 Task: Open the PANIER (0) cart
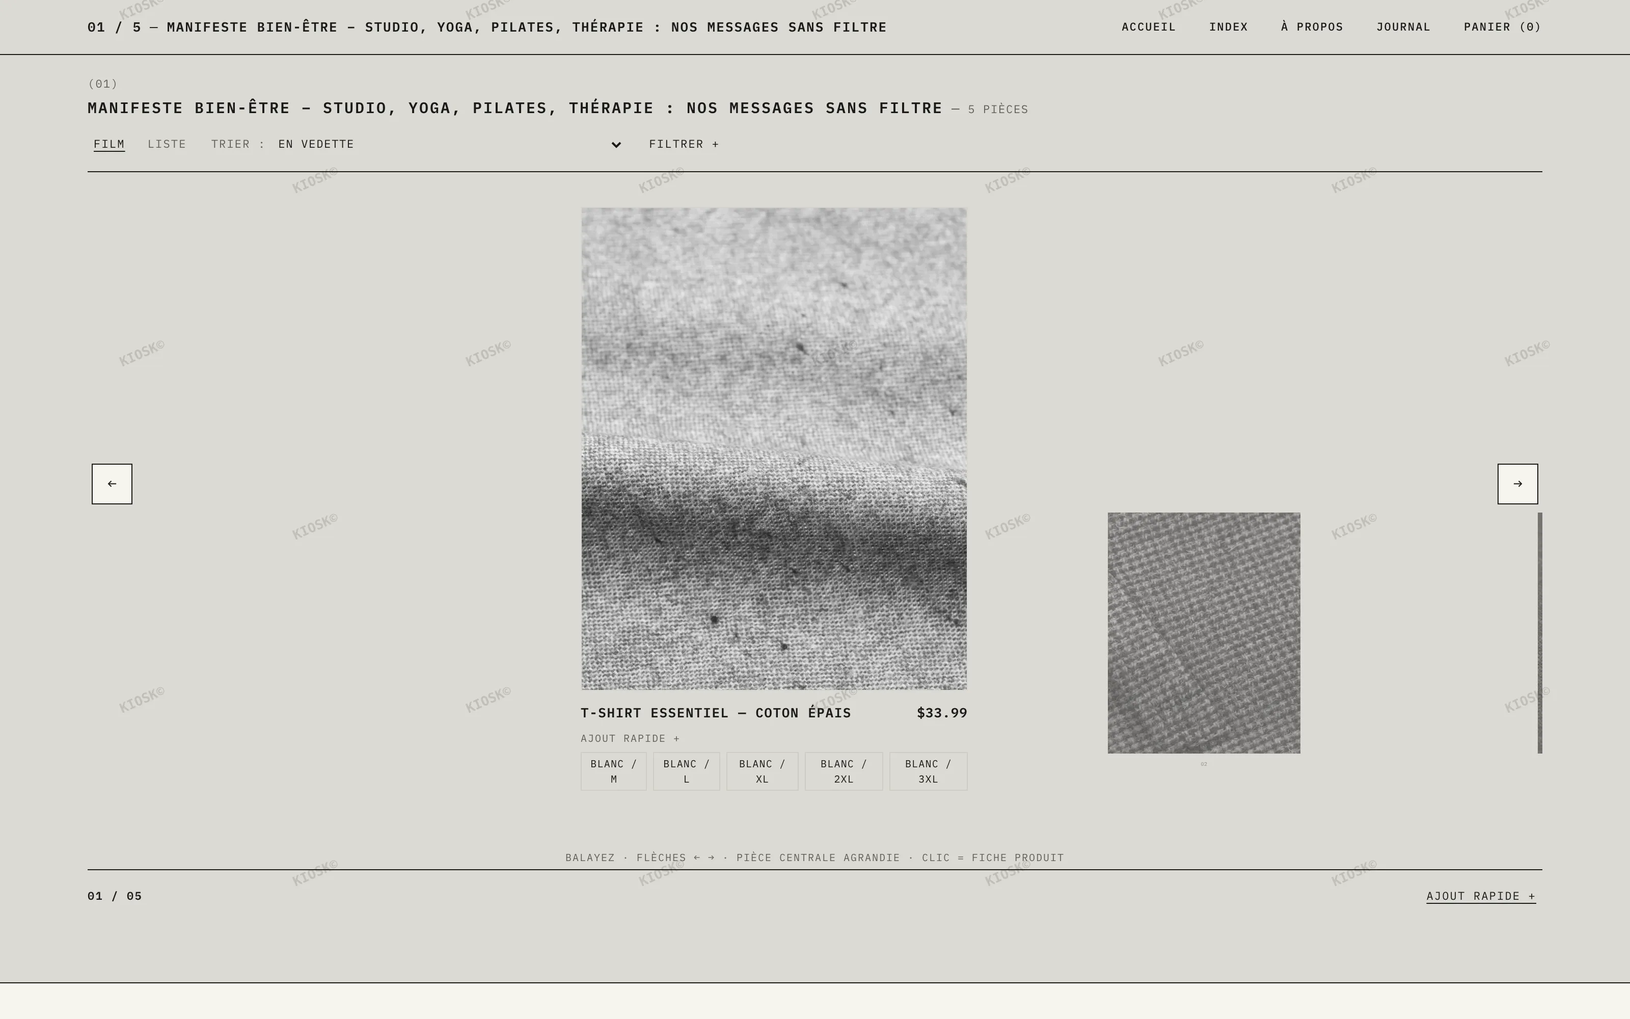(x=1502, y=27)
